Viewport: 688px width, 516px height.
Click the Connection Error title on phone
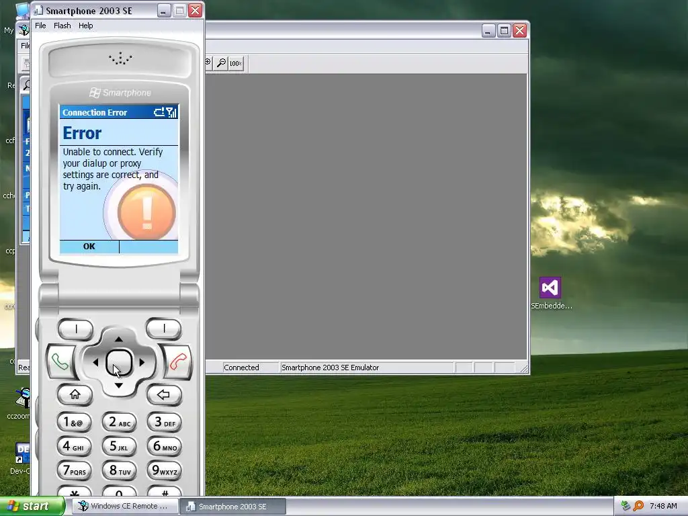[95, 112]
